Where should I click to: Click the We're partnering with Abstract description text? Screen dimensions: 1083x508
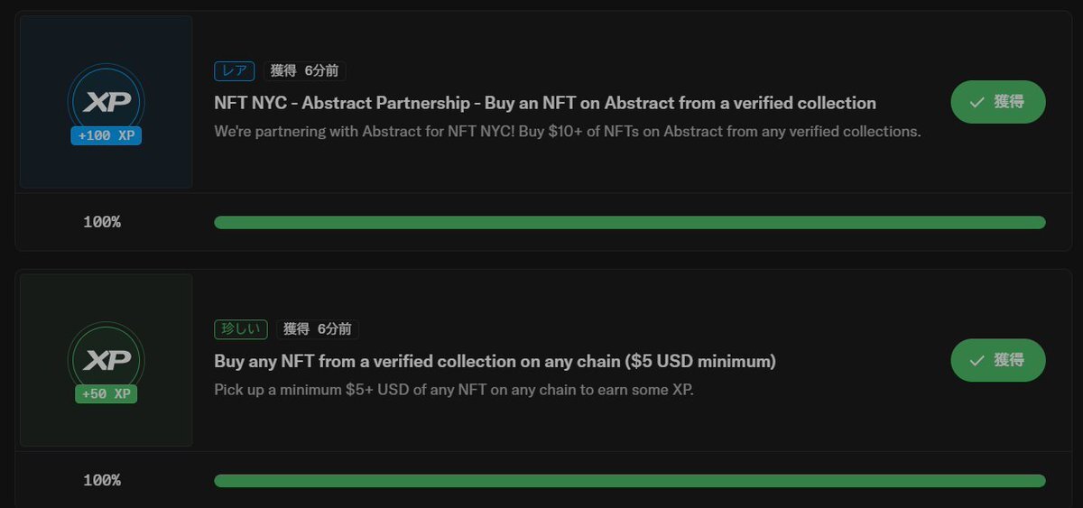tap(568, 132)
